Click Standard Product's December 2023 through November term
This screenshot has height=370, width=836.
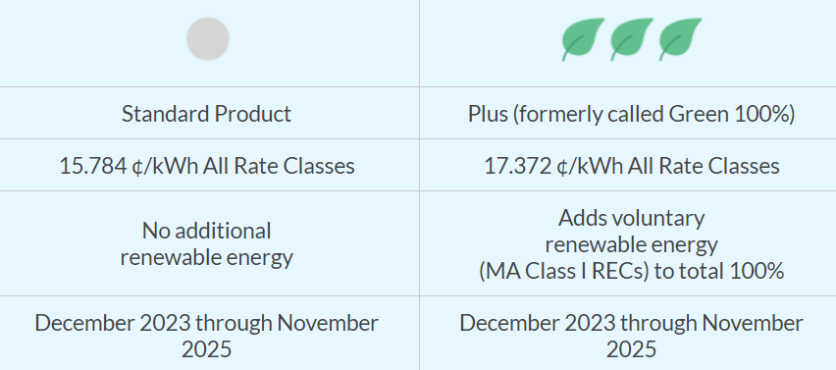point(206,323)
